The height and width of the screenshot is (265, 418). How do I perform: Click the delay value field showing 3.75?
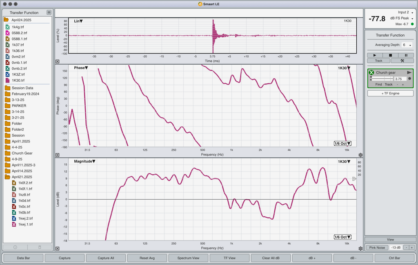pos(400,79)
